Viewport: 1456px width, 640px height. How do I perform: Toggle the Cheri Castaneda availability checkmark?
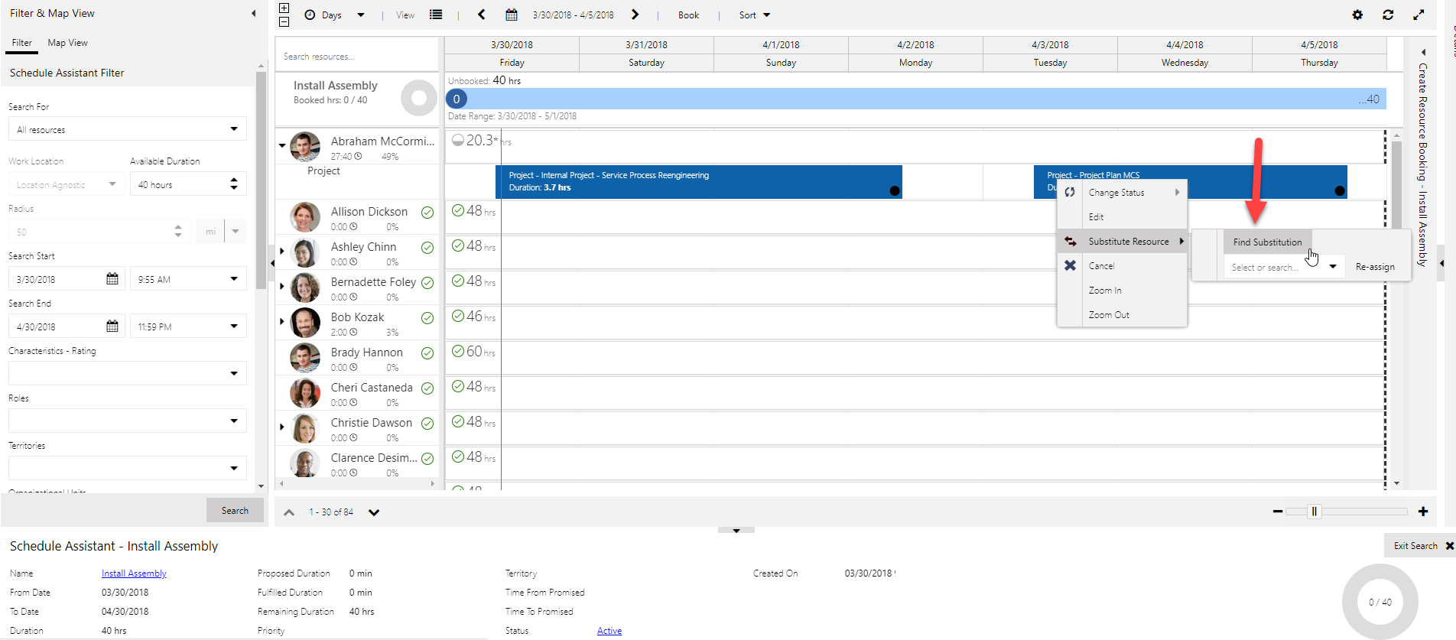pos(427,388)
